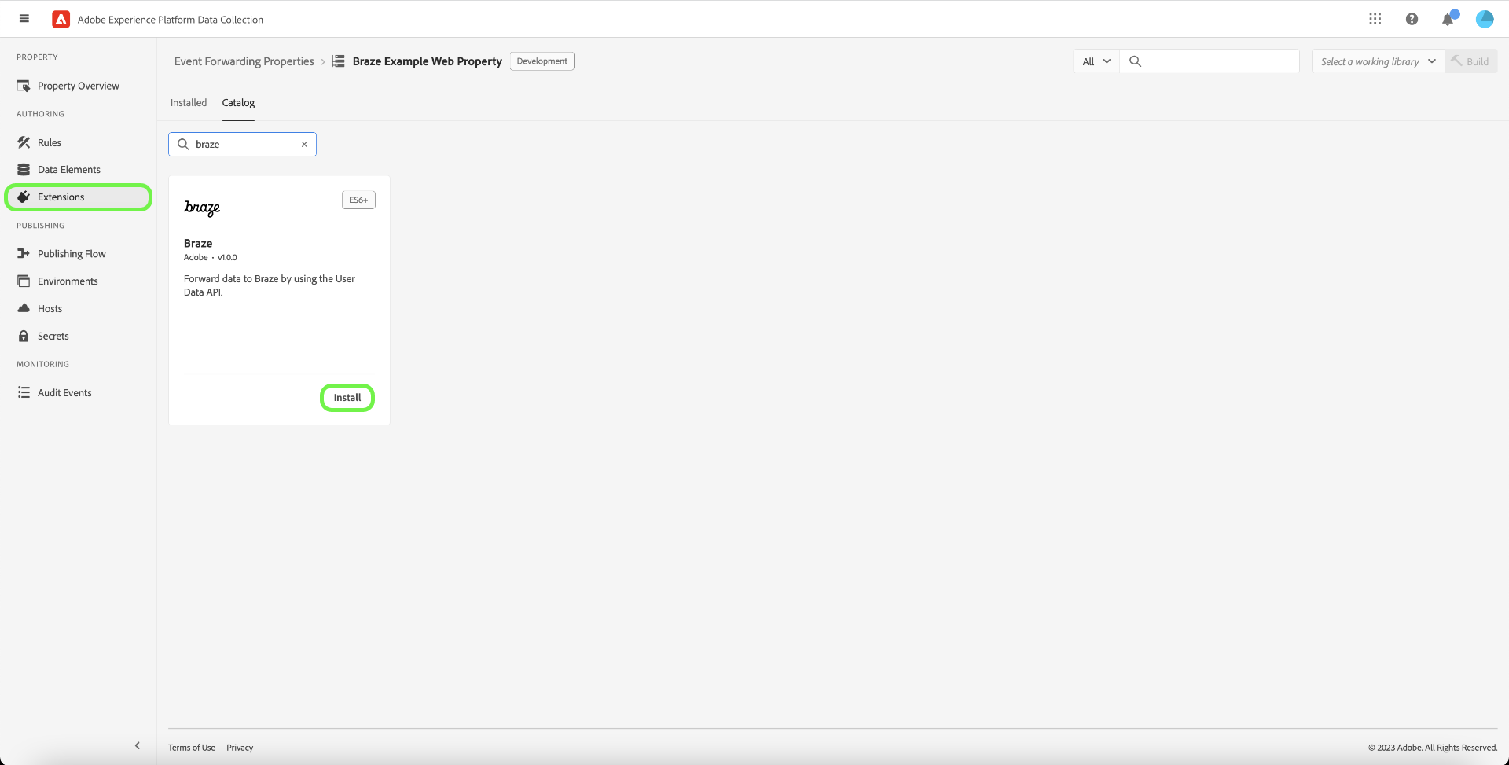
Task: Click the Environments sidebar icon
Action: tap(24, 281)
